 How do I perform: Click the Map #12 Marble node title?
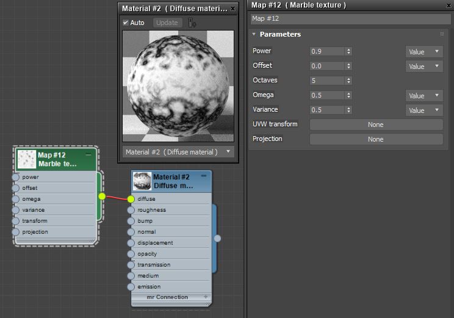tap(57, 159)
